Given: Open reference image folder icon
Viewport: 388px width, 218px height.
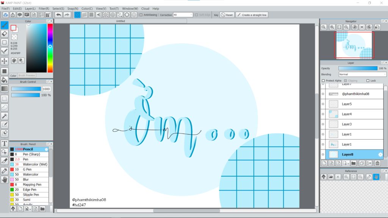Looking at the screenshot, I should pos(331,177).
